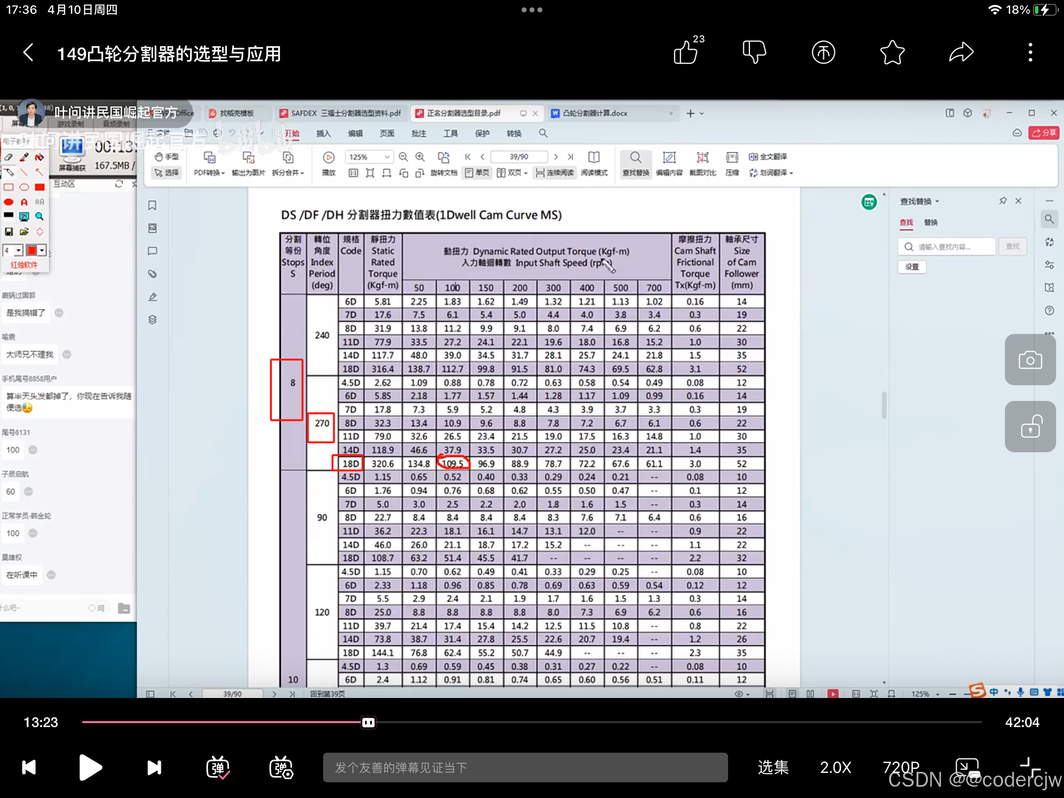Tap the thumbs-down dislike icon
1064x798 pixels.
pyautogui.click(x=754, y=52)
